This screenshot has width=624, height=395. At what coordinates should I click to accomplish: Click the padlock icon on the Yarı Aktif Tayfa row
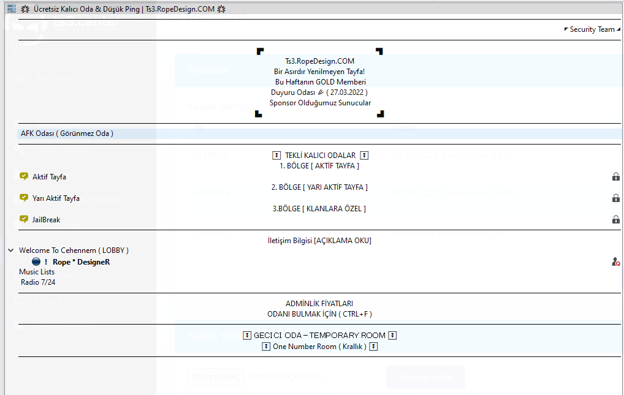click(x=615, y=198)
